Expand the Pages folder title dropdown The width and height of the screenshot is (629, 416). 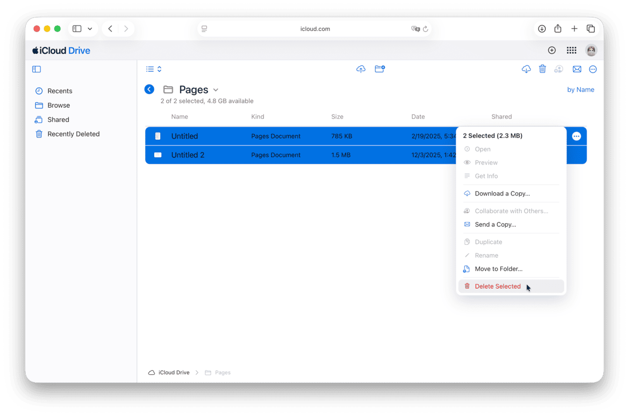(x=216, y=90)
